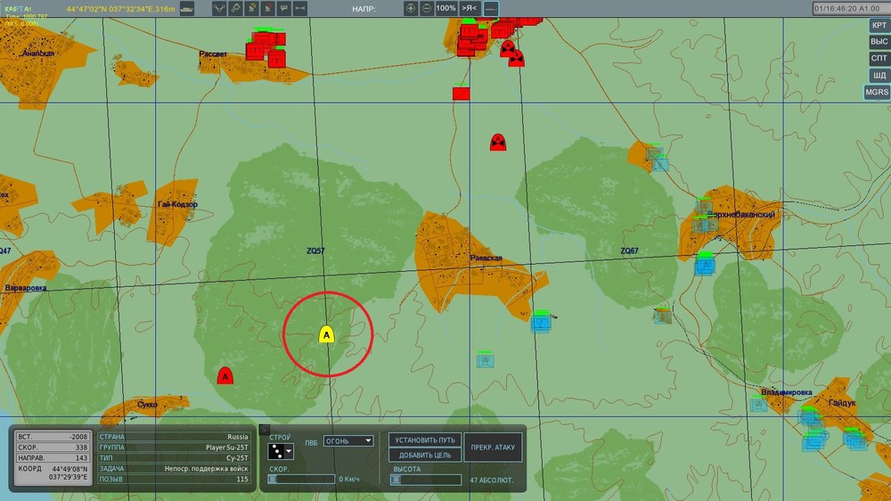Click the ZQ57 grid label
The image size is (891, 501).
point(315,250)
